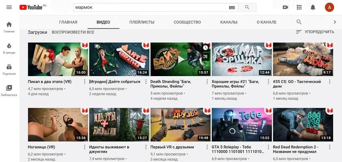Open the YouTube apps grid icon
Viewport: 342px width, 162px height.
299,7
